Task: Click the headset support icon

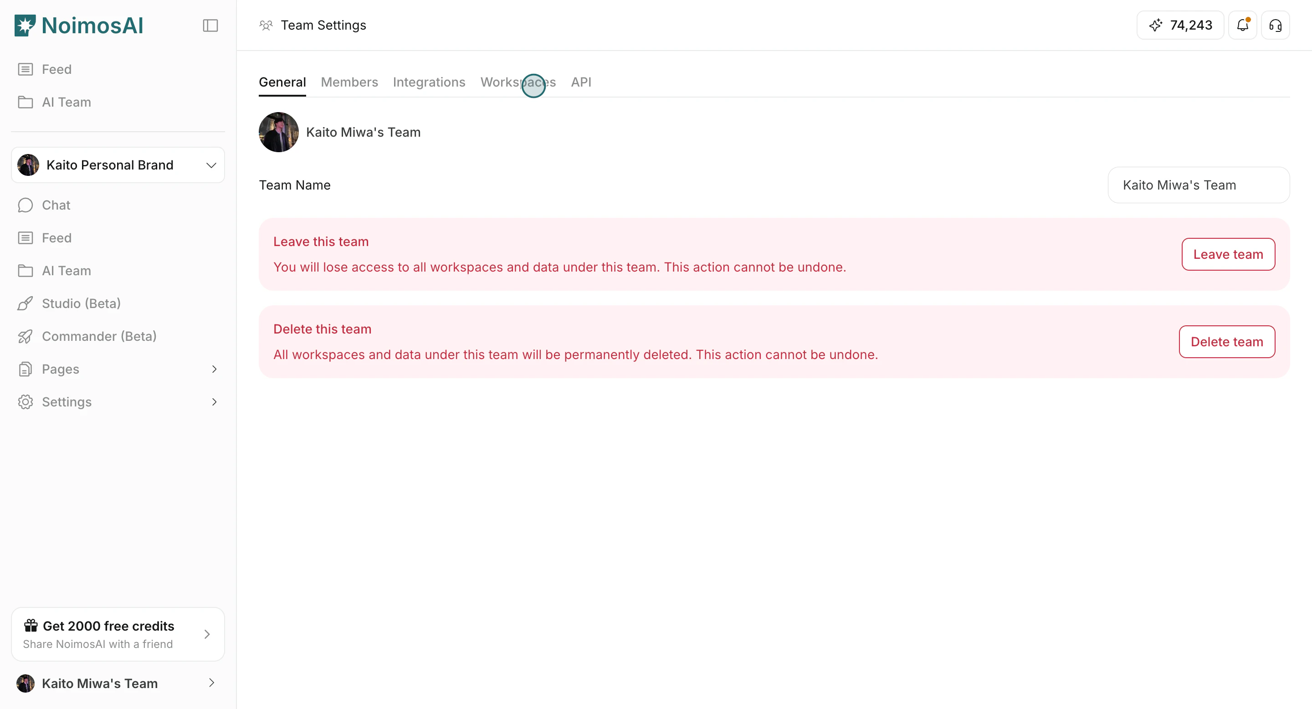Action: pyautogui.click(x=1276, y=25)
